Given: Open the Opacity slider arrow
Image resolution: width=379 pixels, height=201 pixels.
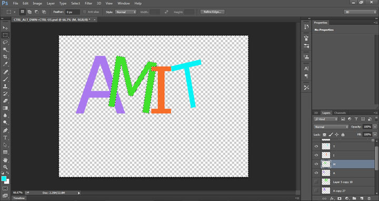Looking at the screenshot, I should (375, 127).
